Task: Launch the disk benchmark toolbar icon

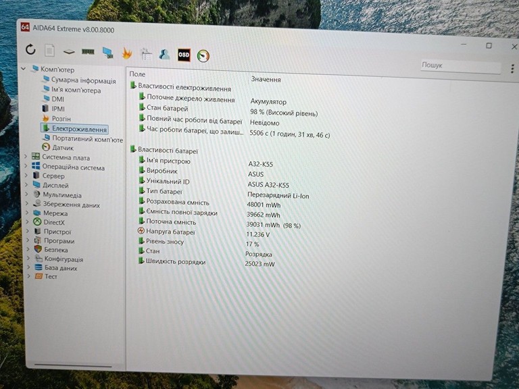Action: coord(69,52)
